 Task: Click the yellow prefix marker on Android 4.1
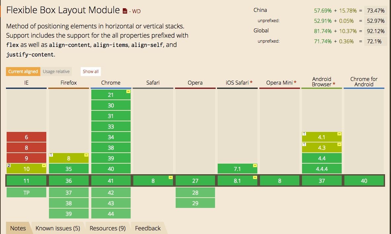(339, 134)
